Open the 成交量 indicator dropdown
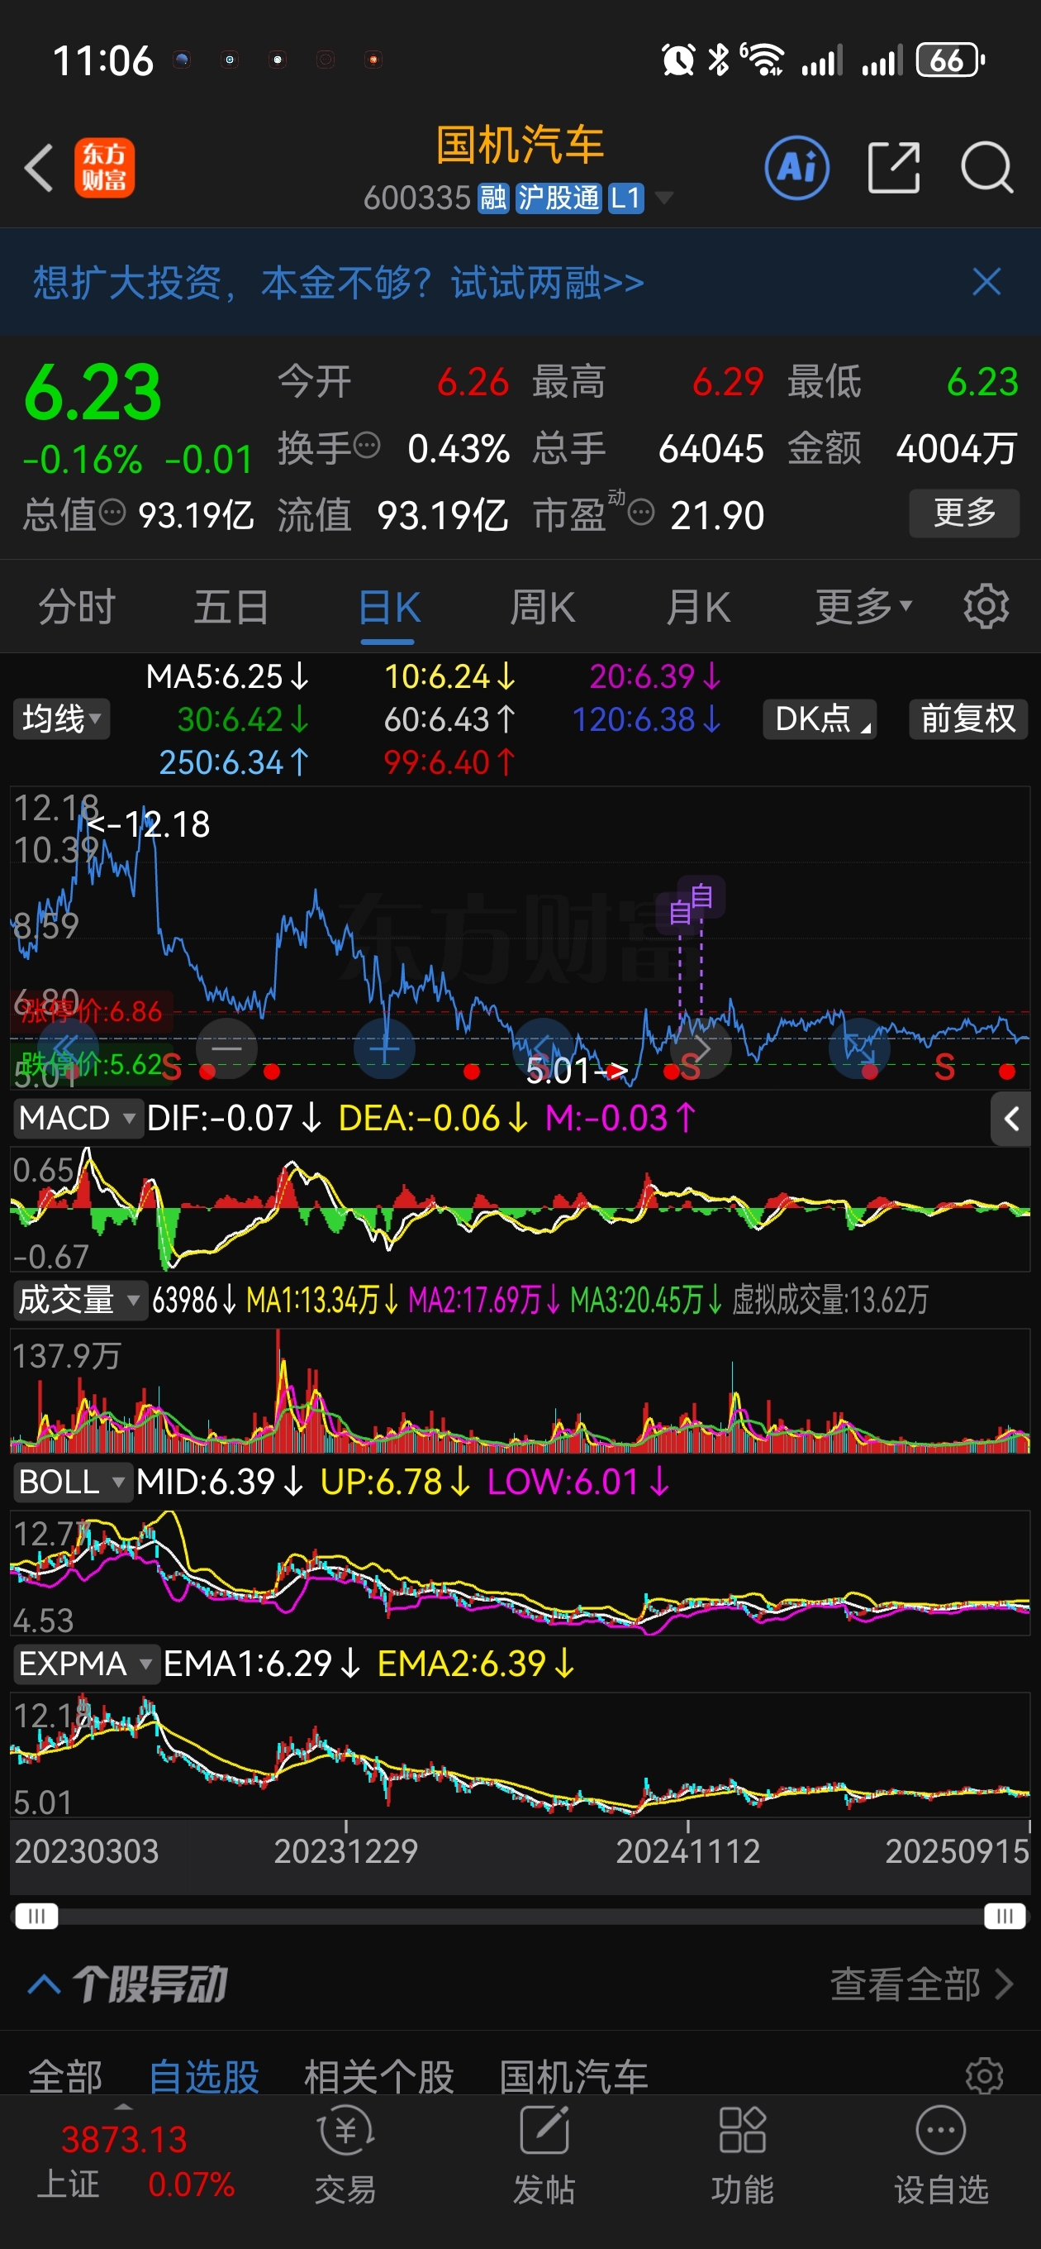The image size is (1041, 2249). click(79, 1300)
